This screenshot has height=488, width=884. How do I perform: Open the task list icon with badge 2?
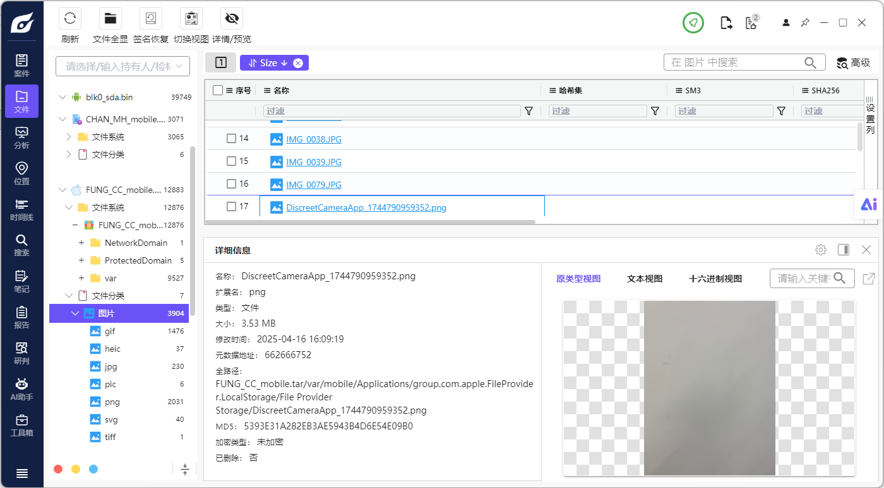coord(751,23)
